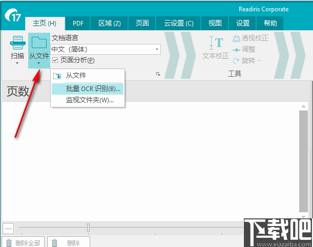Select the adjust tool (调整)
Screen dimensions: 313x247
244,50
